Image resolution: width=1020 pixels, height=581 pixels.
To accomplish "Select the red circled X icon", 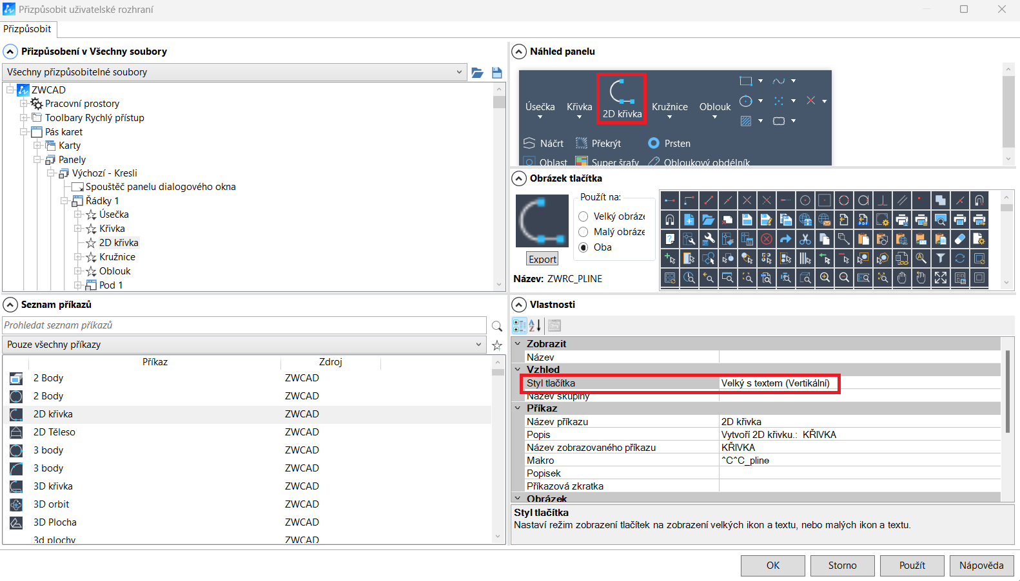I will [766, 239].
